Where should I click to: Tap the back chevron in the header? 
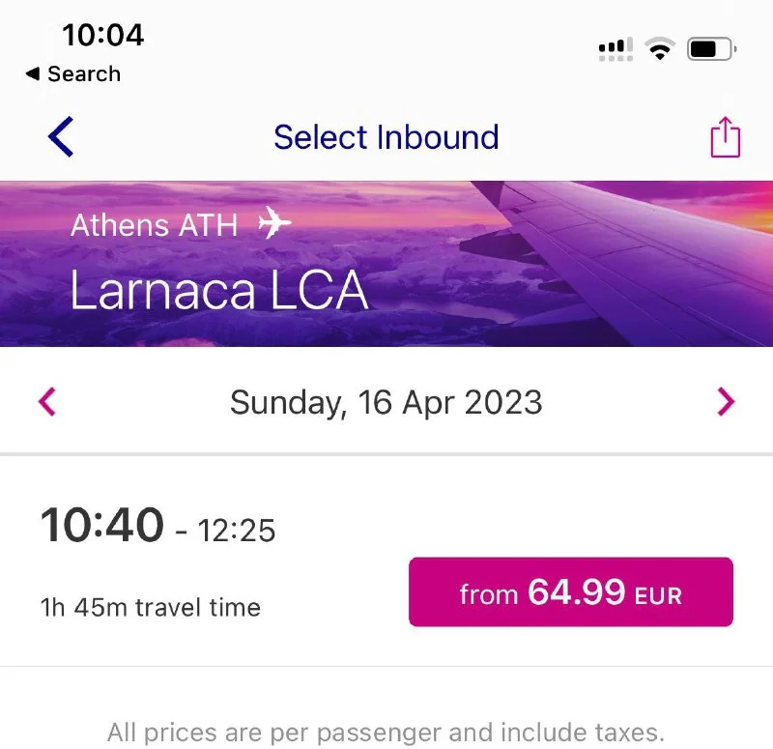point(61,137)
